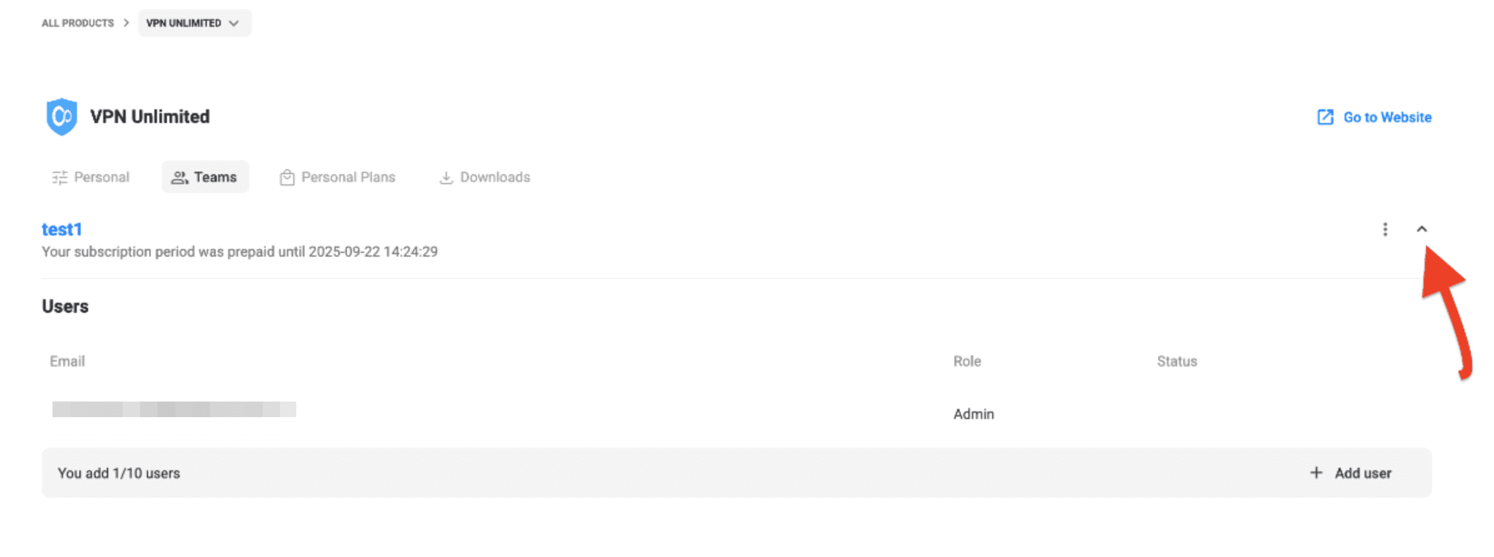Click the breadcrumb arrow after All Products
The width and height of the screenshot is (1494, 557).
[126, 23]
